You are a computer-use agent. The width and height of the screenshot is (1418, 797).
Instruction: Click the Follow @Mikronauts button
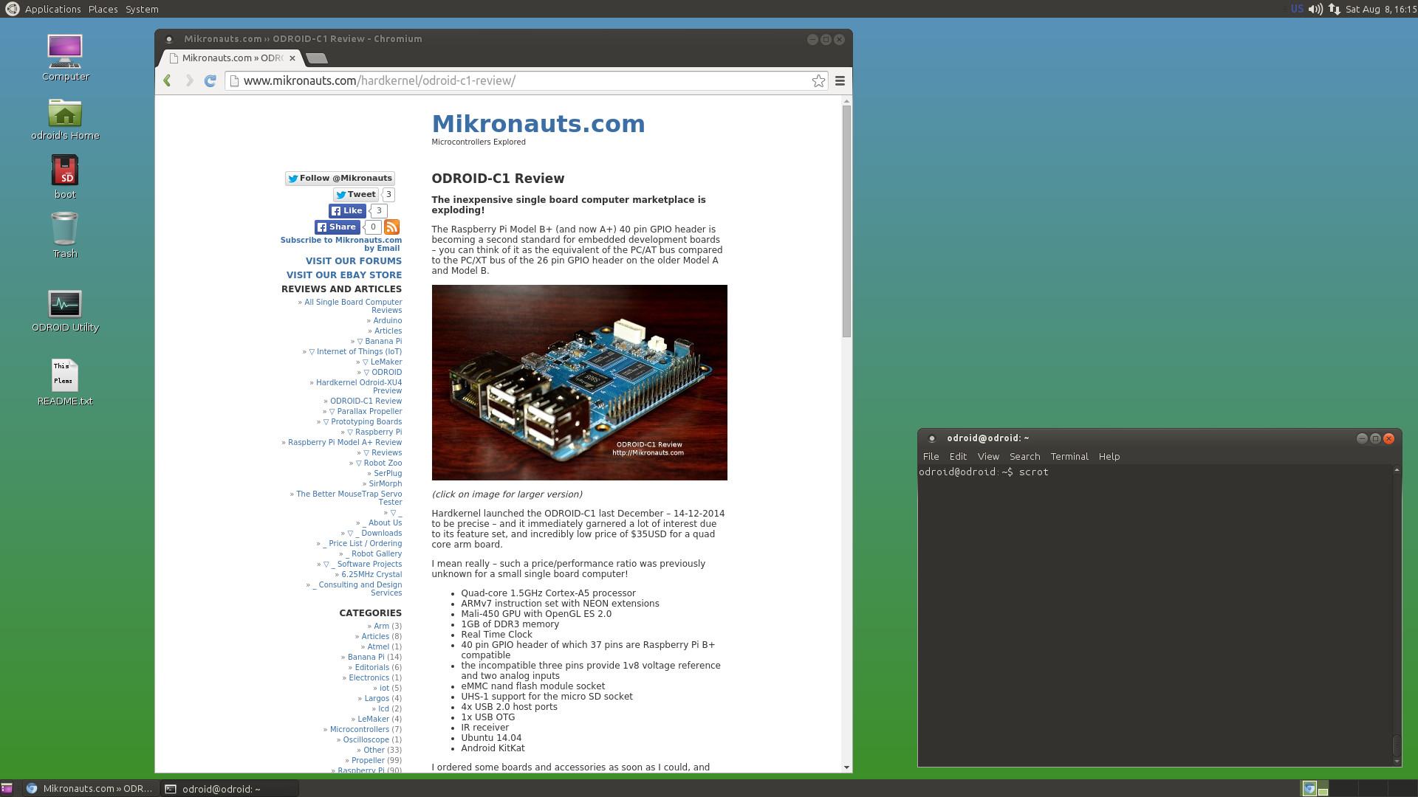pyautogui.click(x=340, y=179)
